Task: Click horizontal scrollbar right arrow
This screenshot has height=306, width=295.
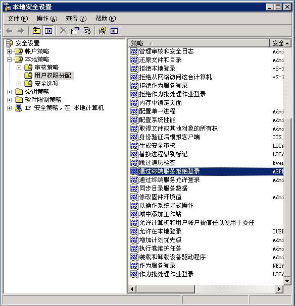Action: pyautogui.click(x=279, y=289)
